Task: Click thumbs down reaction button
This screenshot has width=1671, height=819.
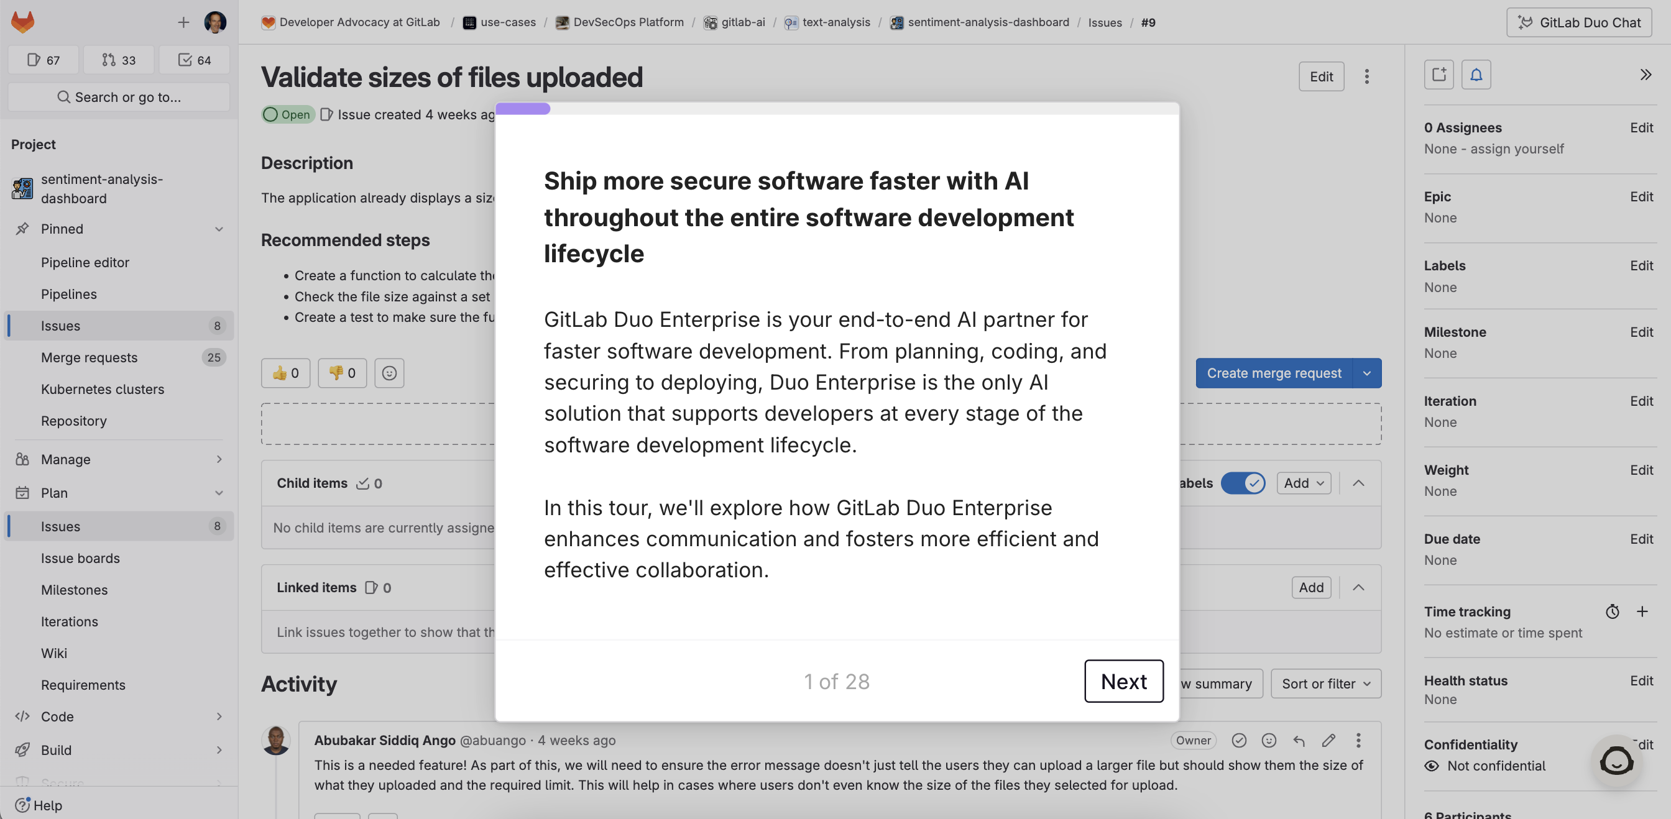Action: click(342, 373)
